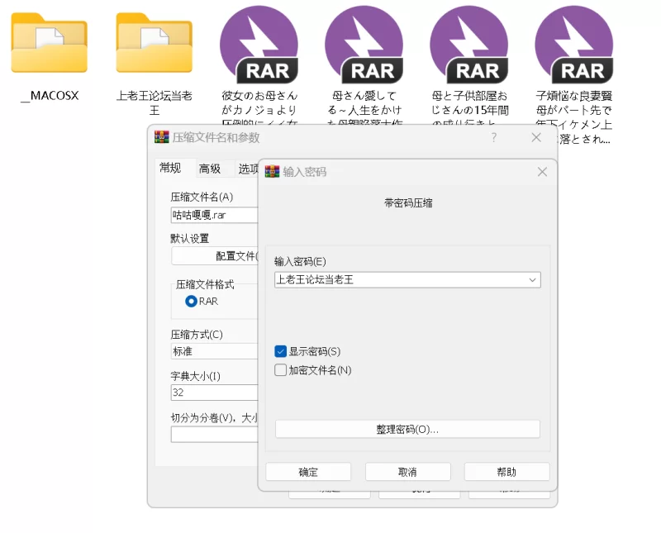Click the 带密码压缩 heading text
This screenshot has height=533, width=661.
[x=408, y=202]
